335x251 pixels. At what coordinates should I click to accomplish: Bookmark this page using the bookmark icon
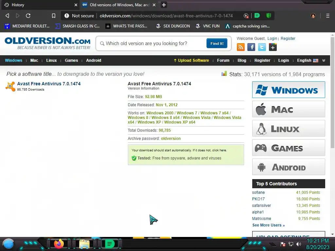(54, 16)
